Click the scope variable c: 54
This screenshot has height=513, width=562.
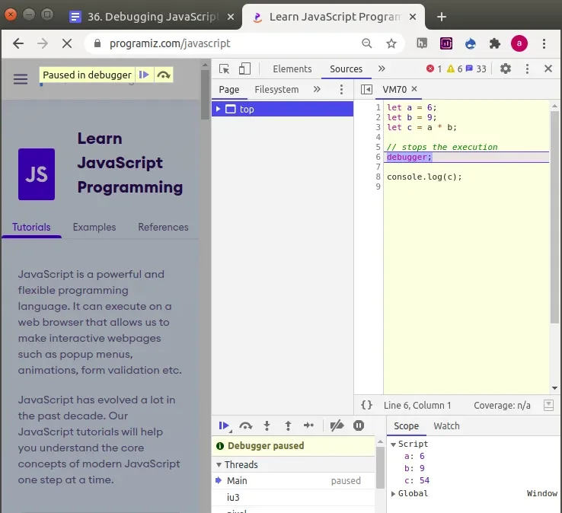point(417,480)
